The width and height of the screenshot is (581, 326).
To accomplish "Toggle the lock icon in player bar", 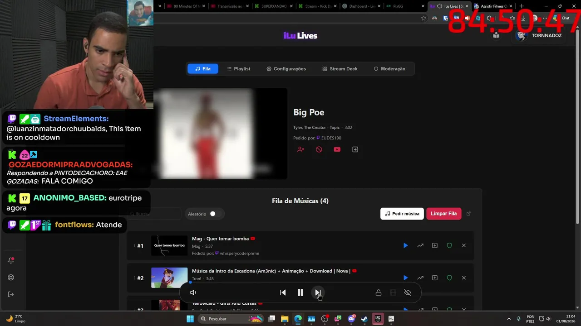I will pyautogui.click(x=379, y=292).
